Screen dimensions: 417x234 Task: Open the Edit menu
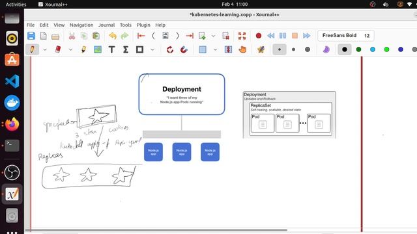(44, 25)
